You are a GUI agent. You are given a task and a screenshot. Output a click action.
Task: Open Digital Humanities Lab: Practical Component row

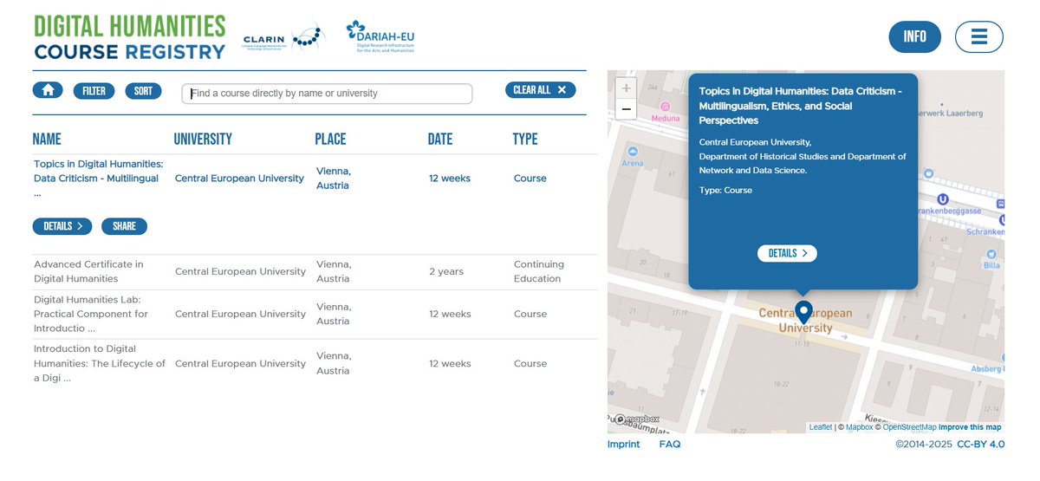[315, 314]
